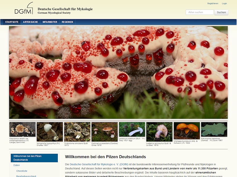Select the Mitarbeiter menu item
Image resolution: width=237 pixels, height=177 pixels.
(50, 22)
